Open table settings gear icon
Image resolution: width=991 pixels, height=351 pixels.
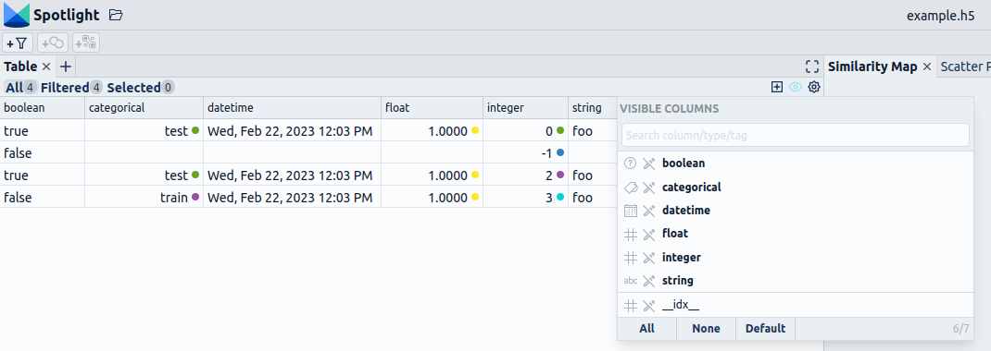pyautogui.click(x=814, y=87)
